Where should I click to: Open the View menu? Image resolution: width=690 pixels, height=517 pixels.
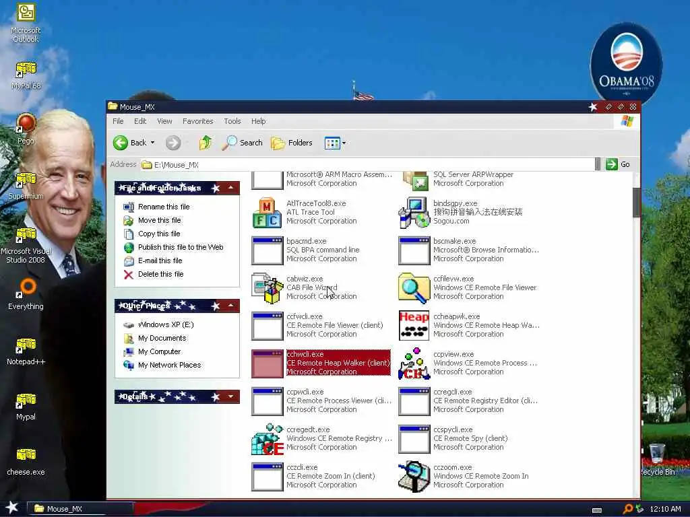[164, 121]
